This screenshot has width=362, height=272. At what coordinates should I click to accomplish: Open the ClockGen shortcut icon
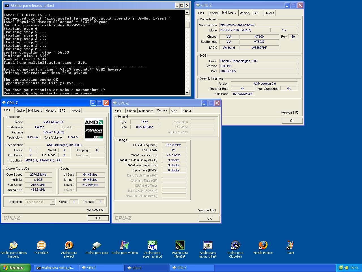pos(235,245)
